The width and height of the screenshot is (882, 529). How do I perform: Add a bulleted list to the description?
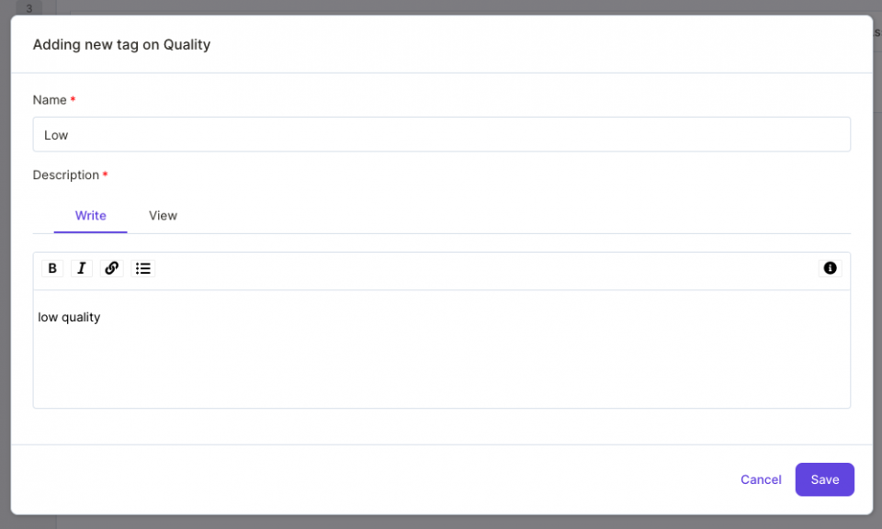143,268
